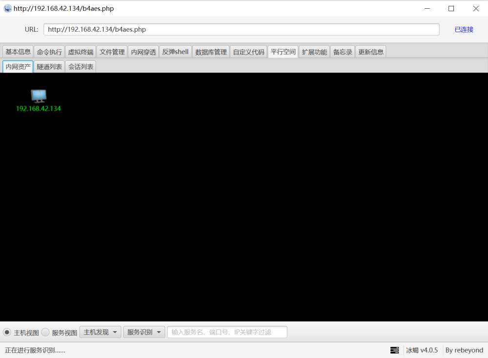Switch to the 隧道列表 sub-tab
Screen dimensions: 488x358
pos(49,67)
